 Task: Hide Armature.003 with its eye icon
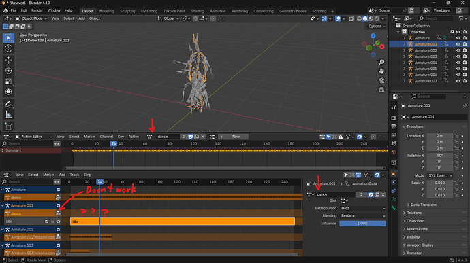coord(458,56)
